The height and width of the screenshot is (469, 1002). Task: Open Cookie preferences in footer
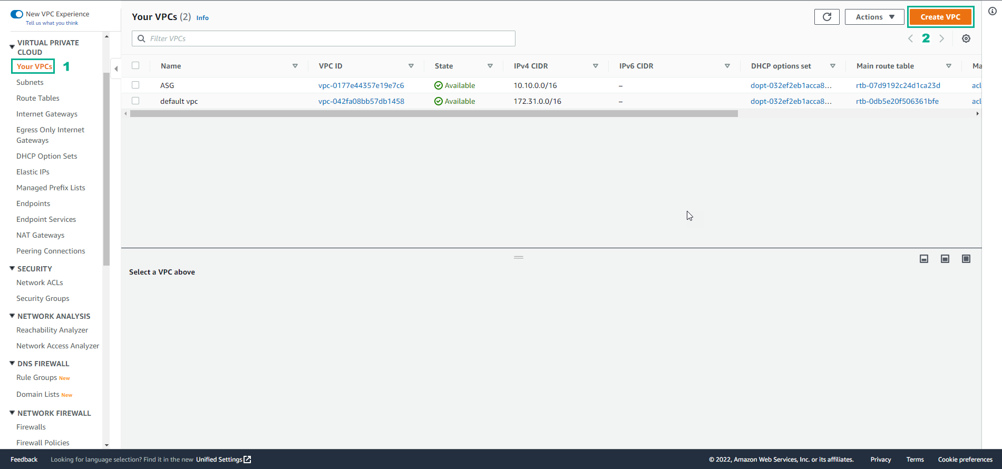(965, 460)
